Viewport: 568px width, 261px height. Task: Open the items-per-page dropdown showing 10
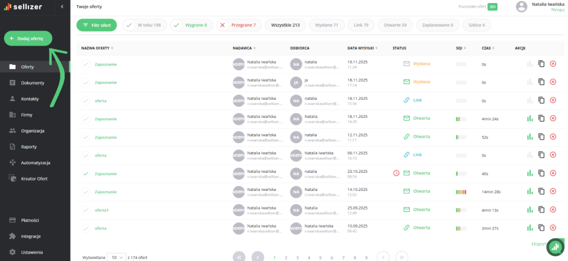pyautogui.click(x=116, y=257)
